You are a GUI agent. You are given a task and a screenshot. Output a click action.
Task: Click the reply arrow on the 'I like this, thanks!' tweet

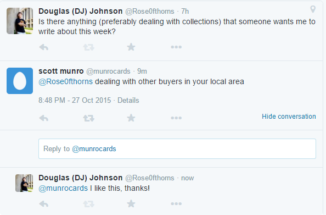(44, 204)
